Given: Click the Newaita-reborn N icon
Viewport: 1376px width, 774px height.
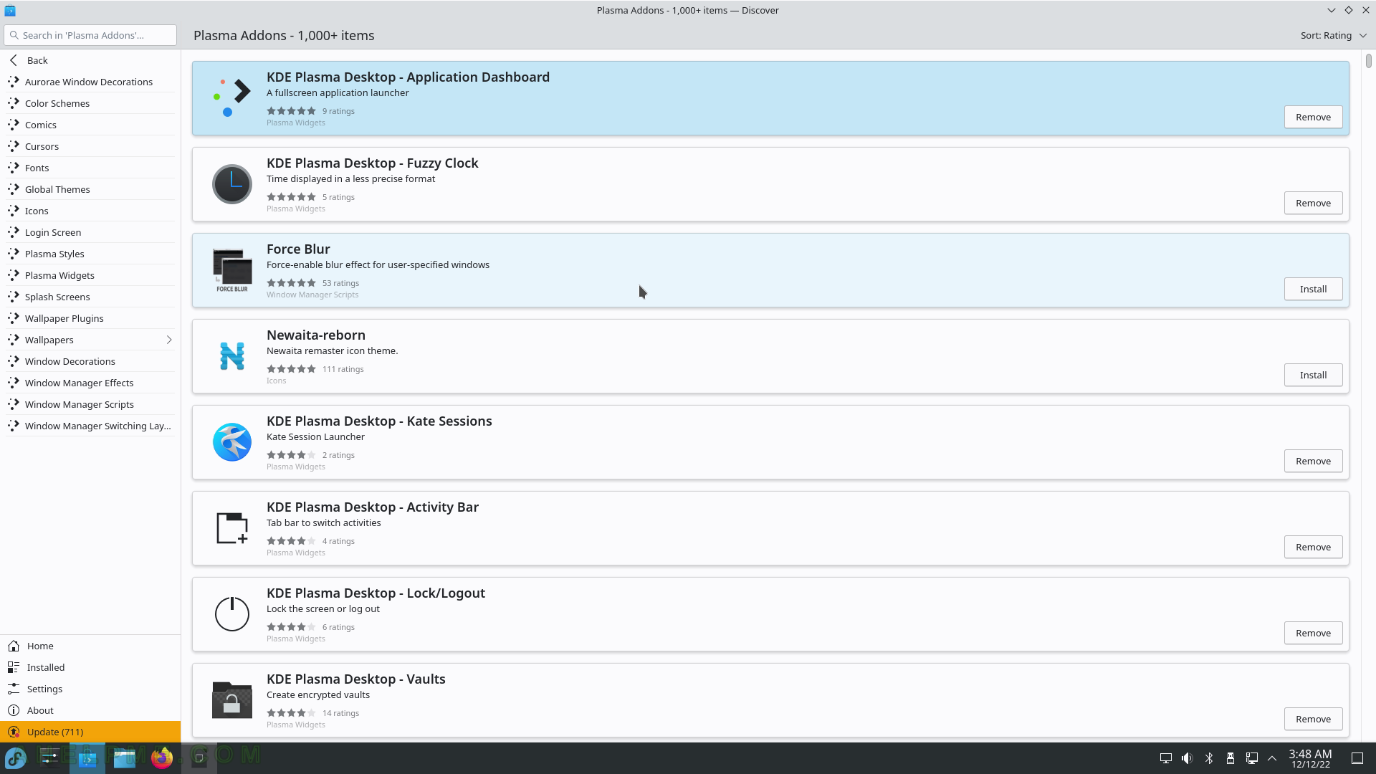Looking at the screenshot, I should click(232, 356).
